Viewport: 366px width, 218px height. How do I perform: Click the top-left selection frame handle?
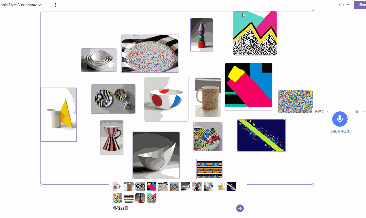41,12
